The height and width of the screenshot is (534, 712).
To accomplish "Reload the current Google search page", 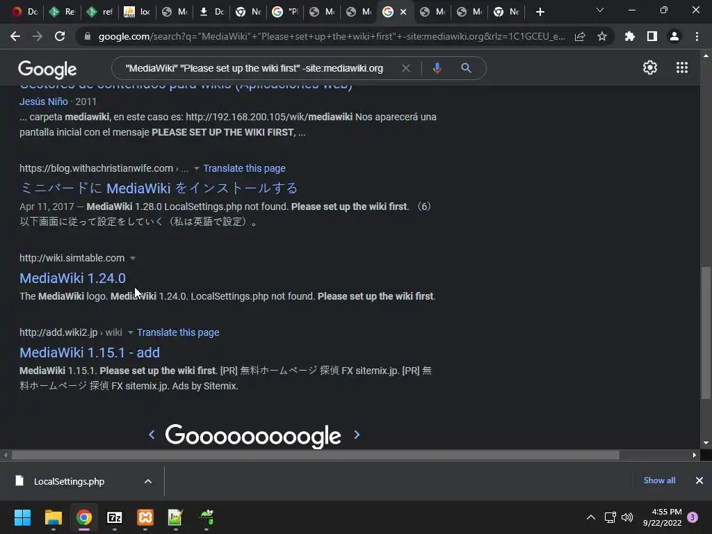I will point(60,36).
